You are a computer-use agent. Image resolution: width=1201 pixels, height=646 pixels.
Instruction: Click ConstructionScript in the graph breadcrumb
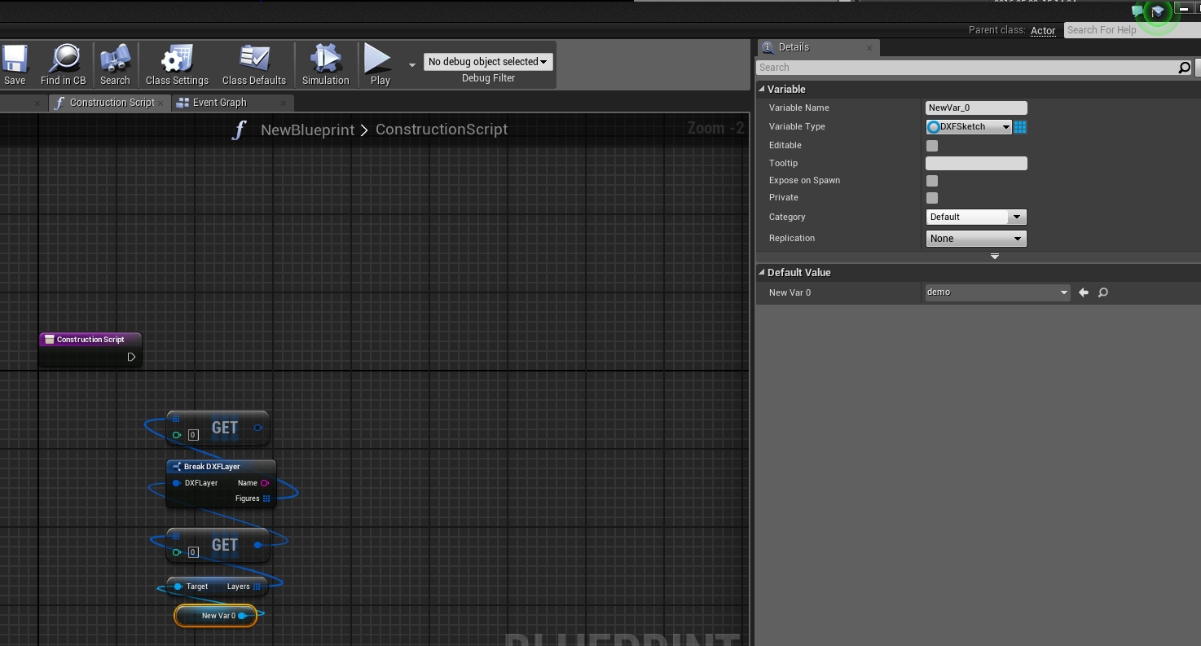point(442,130)
